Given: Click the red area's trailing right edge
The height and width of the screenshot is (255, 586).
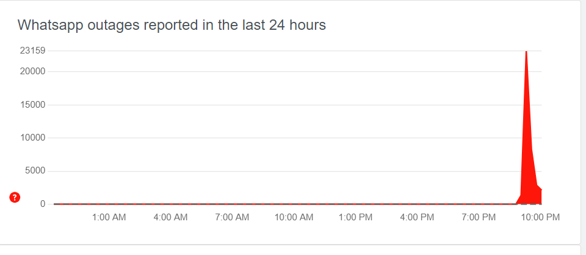Looking at the screenshot, I should 541,197.
